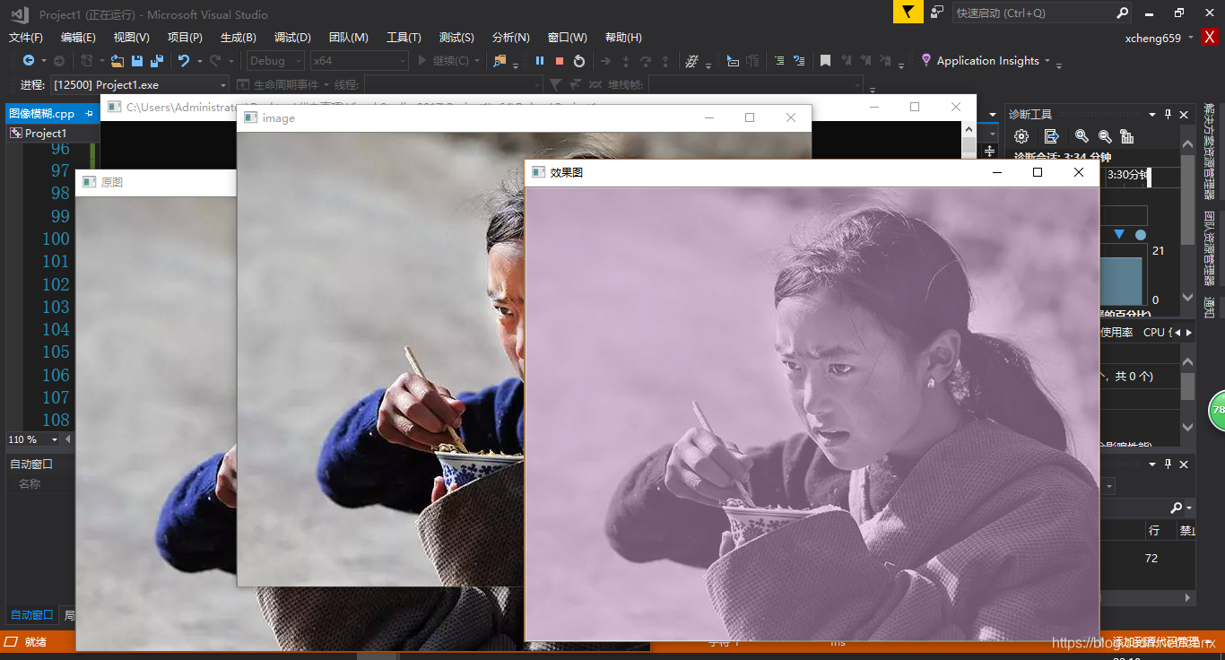Stop debugging with the red square

click(x=560, y=61)
